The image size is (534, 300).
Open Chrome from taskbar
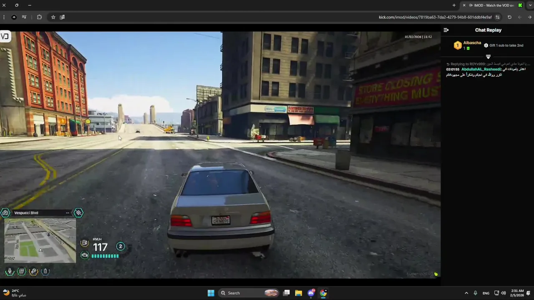[323, 293]
